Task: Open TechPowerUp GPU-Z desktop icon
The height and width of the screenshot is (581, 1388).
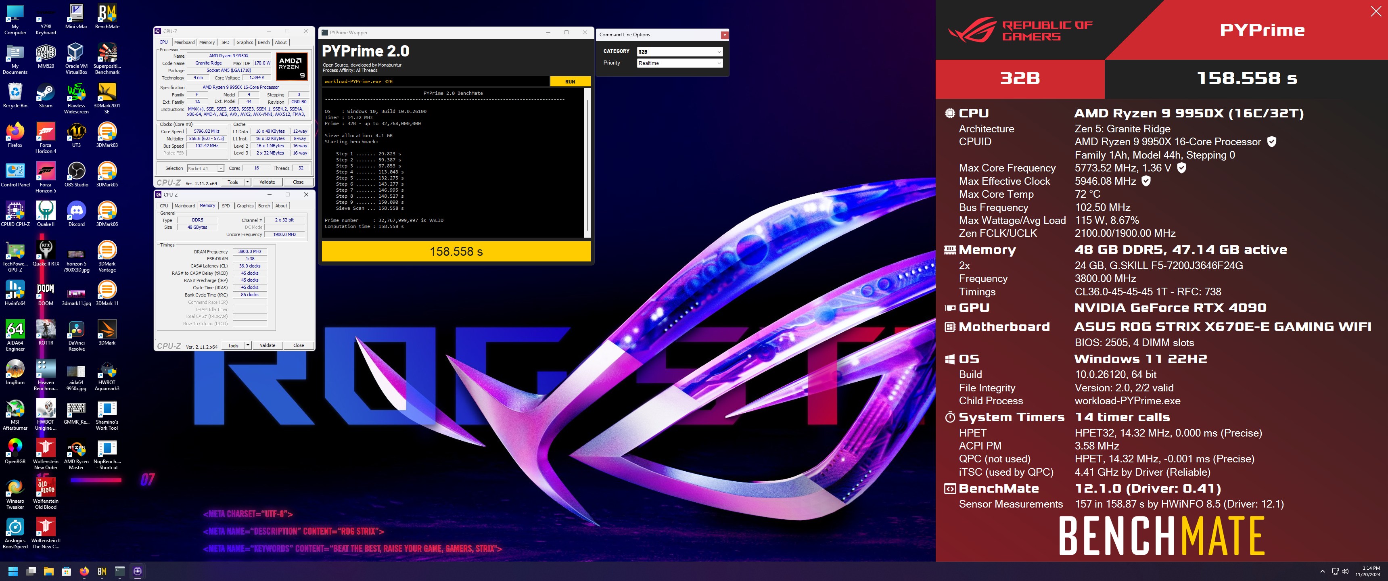Action: [15, 257]
